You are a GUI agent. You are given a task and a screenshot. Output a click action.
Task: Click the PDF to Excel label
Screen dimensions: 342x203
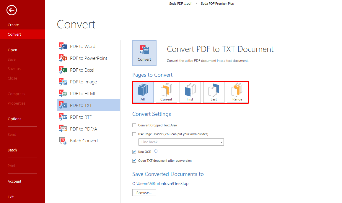tap(82, 70)
